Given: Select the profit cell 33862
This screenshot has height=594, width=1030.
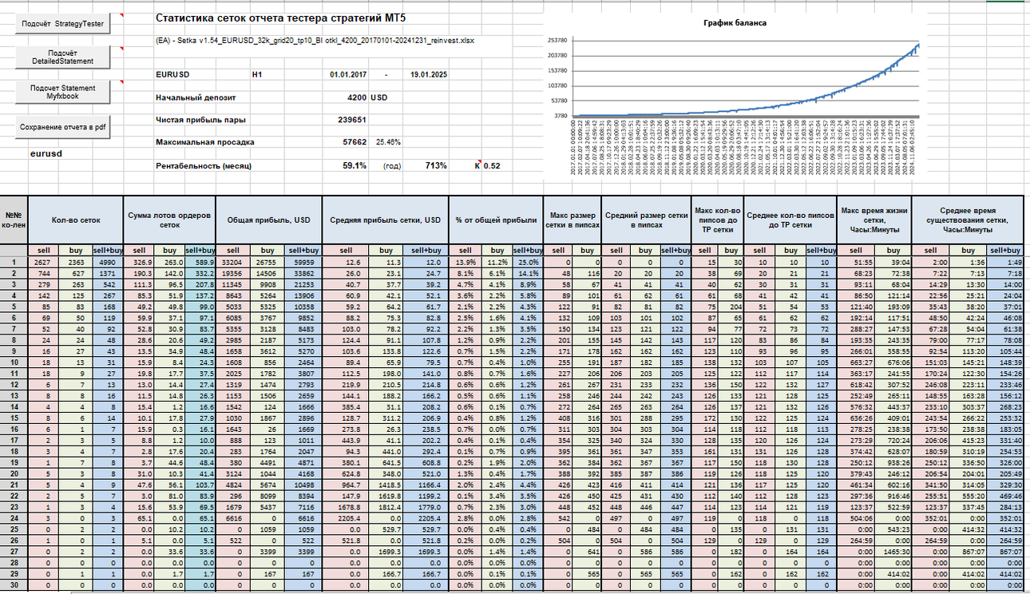Looking at the screenshot, I should [x=303, y=272].
